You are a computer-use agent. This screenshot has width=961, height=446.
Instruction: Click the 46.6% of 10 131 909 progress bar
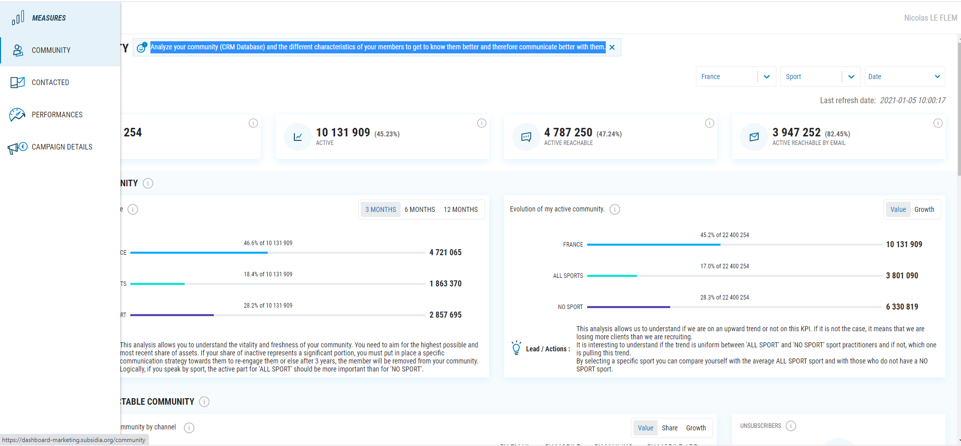point(278,253)
